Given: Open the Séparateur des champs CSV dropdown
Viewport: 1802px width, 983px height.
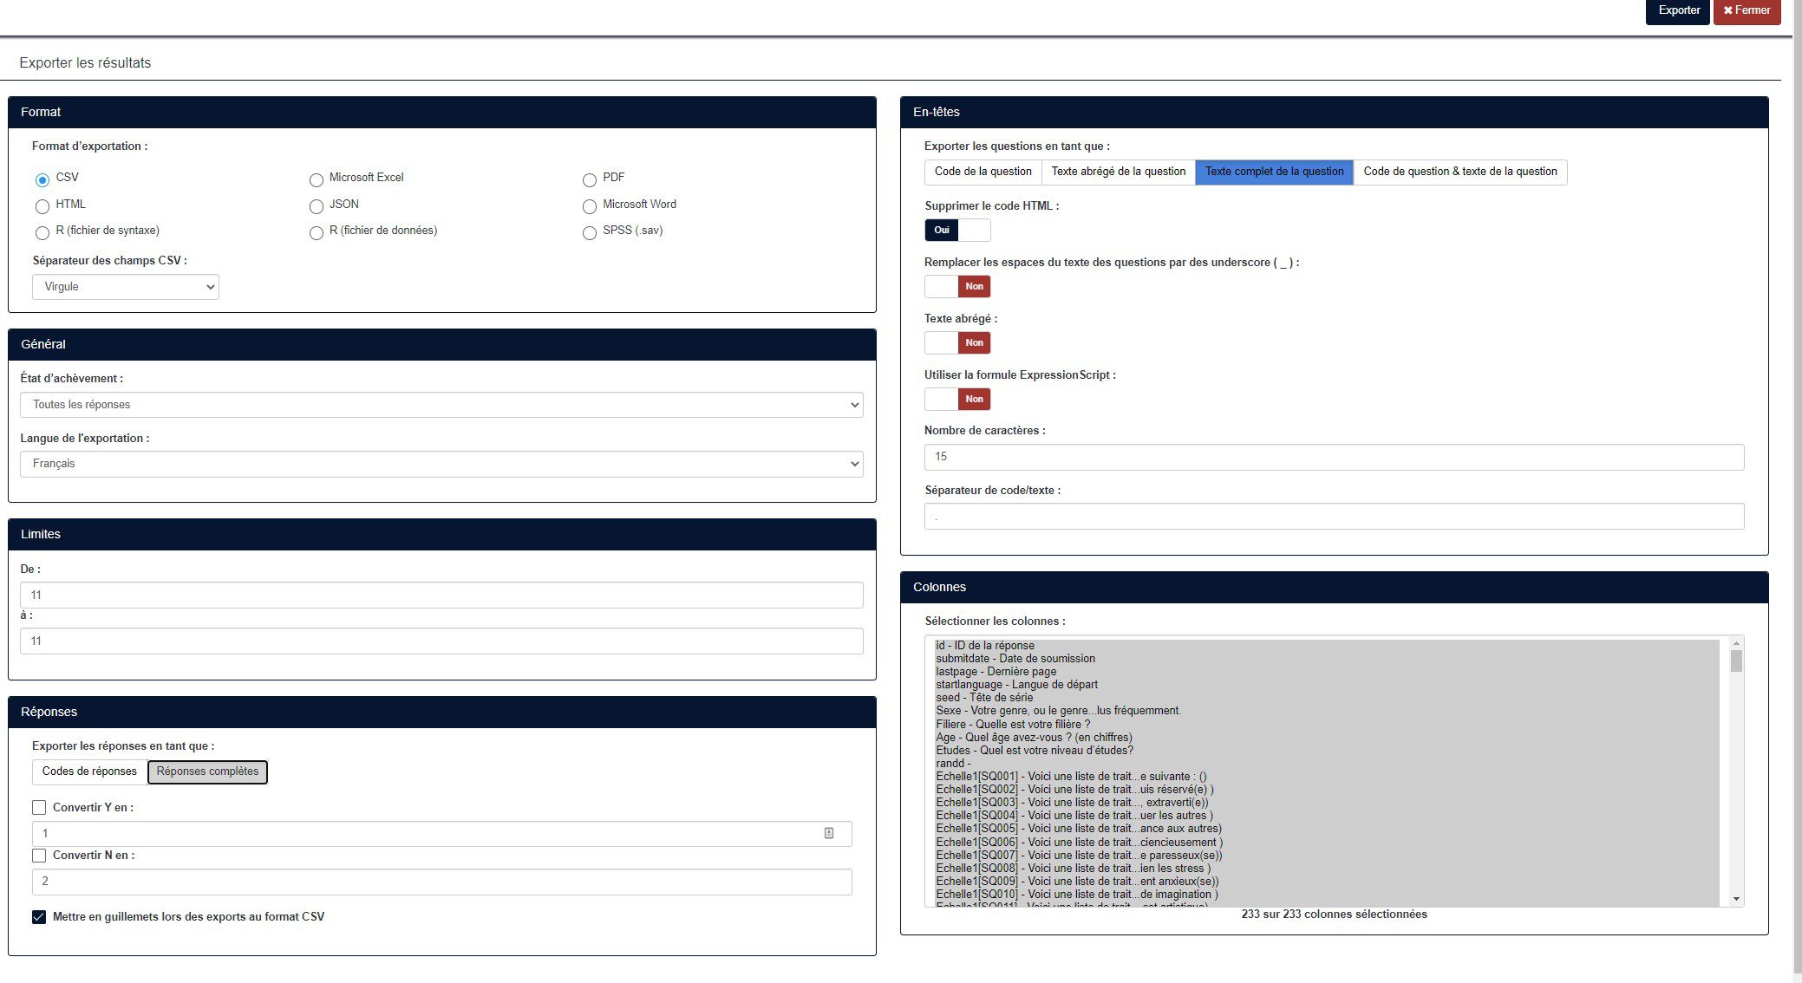Looking at the screenshot, I should 126,287.
